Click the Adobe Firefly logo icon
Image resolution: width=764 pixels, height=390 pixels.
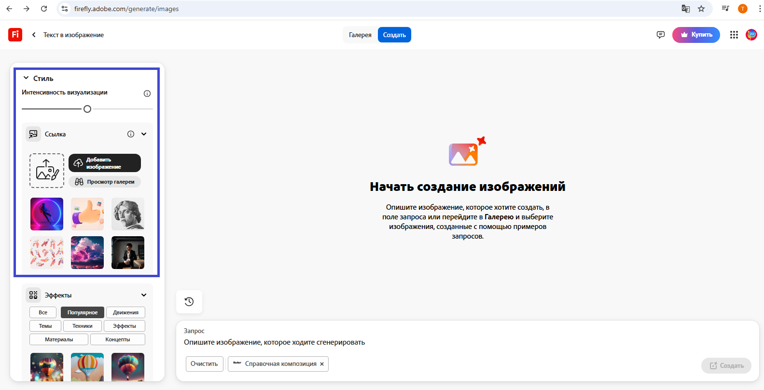click(x=15, y=35)
